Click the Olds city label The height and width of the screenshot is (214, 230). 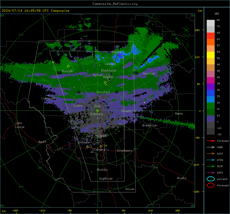tap(97, 106)
